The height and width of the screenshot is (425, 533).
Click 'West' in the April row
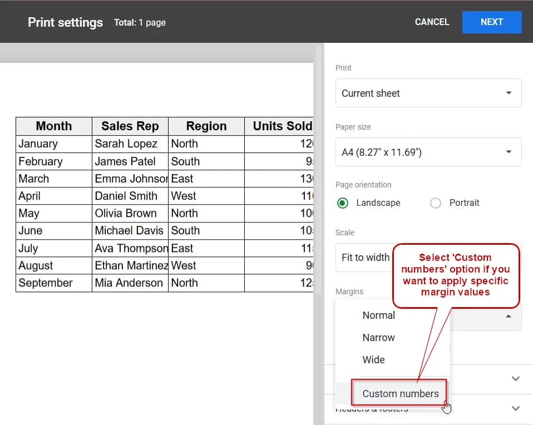click(x=206, y=196)
